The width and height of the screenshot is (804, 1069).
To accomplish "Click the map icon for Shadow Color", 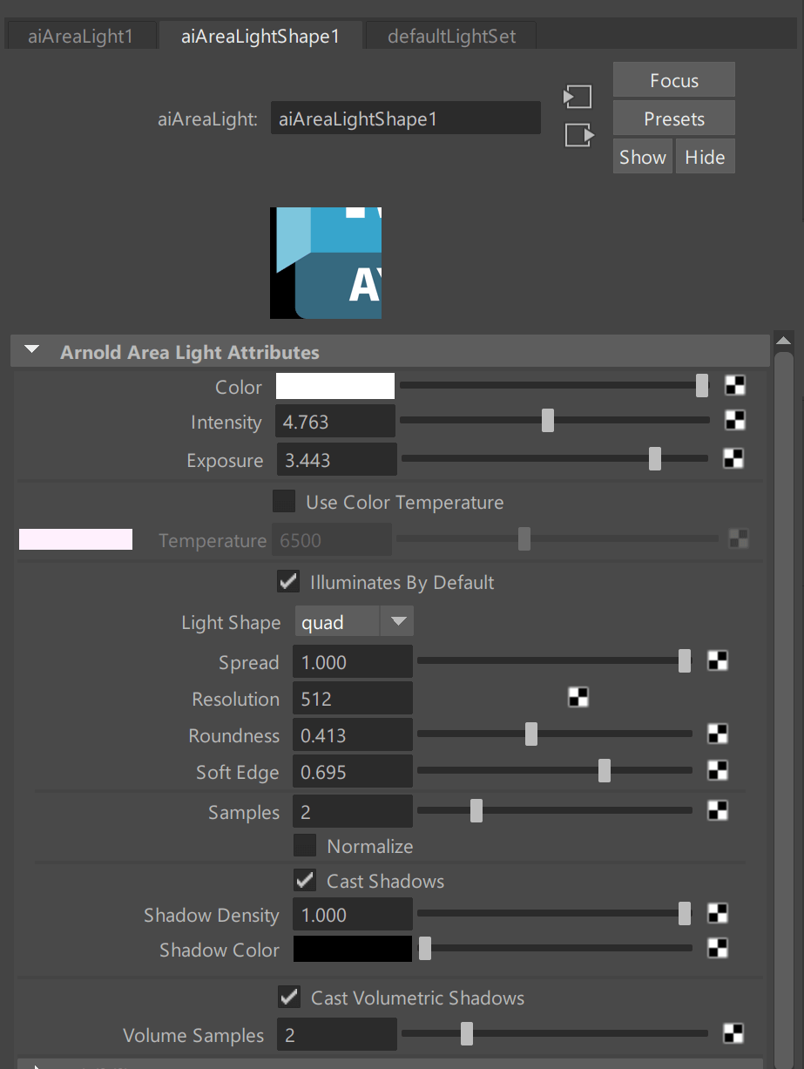I will click(x=717, y=948).
